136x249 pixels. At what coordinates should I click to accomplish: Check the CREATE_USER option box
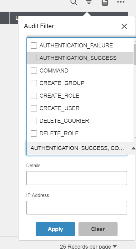pyautogui.click(x=34, y=108)
